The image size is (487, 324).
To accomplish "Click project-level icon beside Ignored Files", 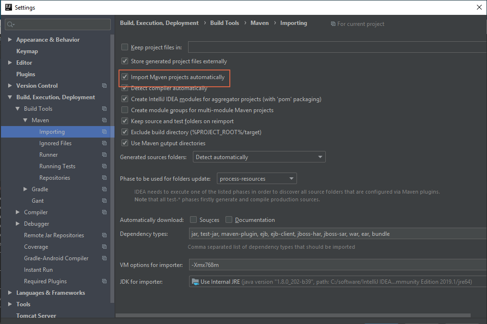I will coord(105,143).
